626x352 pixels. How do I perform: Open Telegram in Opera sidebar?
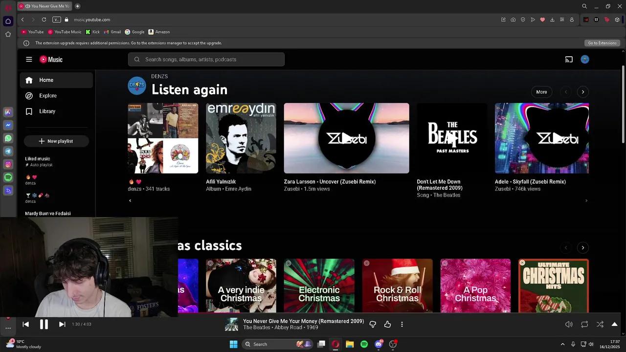8,152
